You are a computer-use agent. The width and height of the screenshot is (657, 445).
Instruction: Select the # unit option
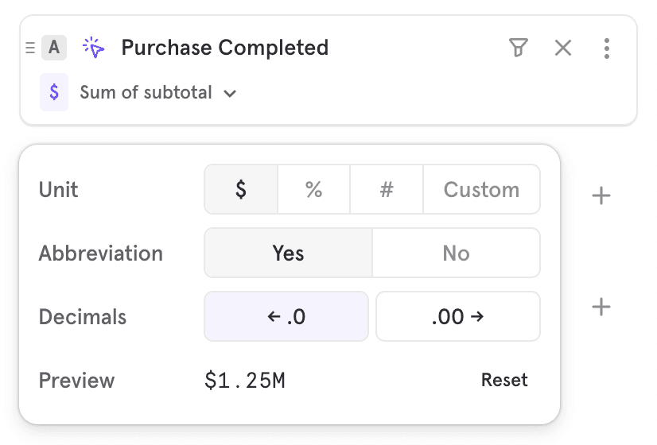pyautogui.click(x=387, y=190)
